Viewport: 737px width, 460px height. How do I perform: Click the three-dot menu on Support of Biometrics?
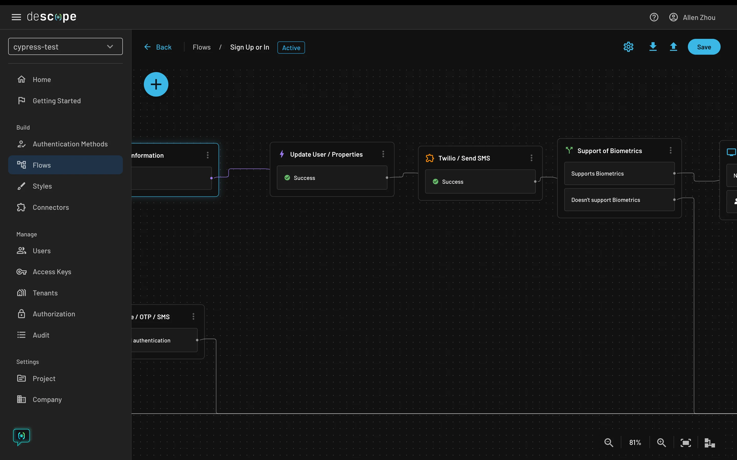point(670,151)
